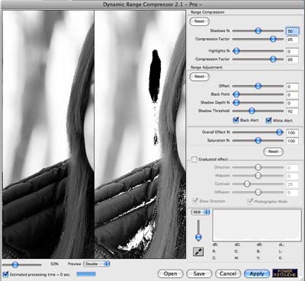Open the Preview mode Double dropdown

click(x=97, y=263)
